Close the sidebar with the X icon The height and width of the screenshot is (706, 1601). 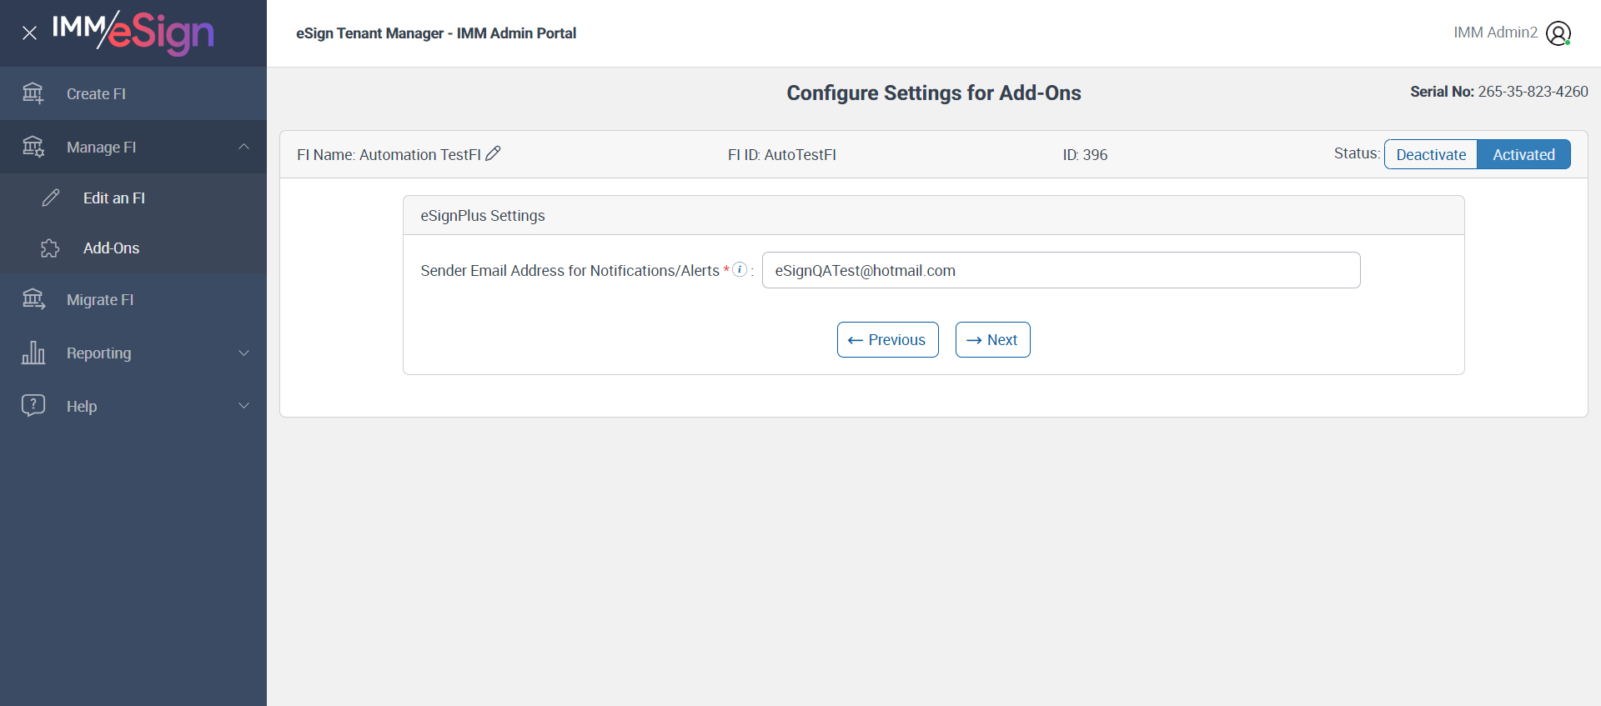[29, 33]
